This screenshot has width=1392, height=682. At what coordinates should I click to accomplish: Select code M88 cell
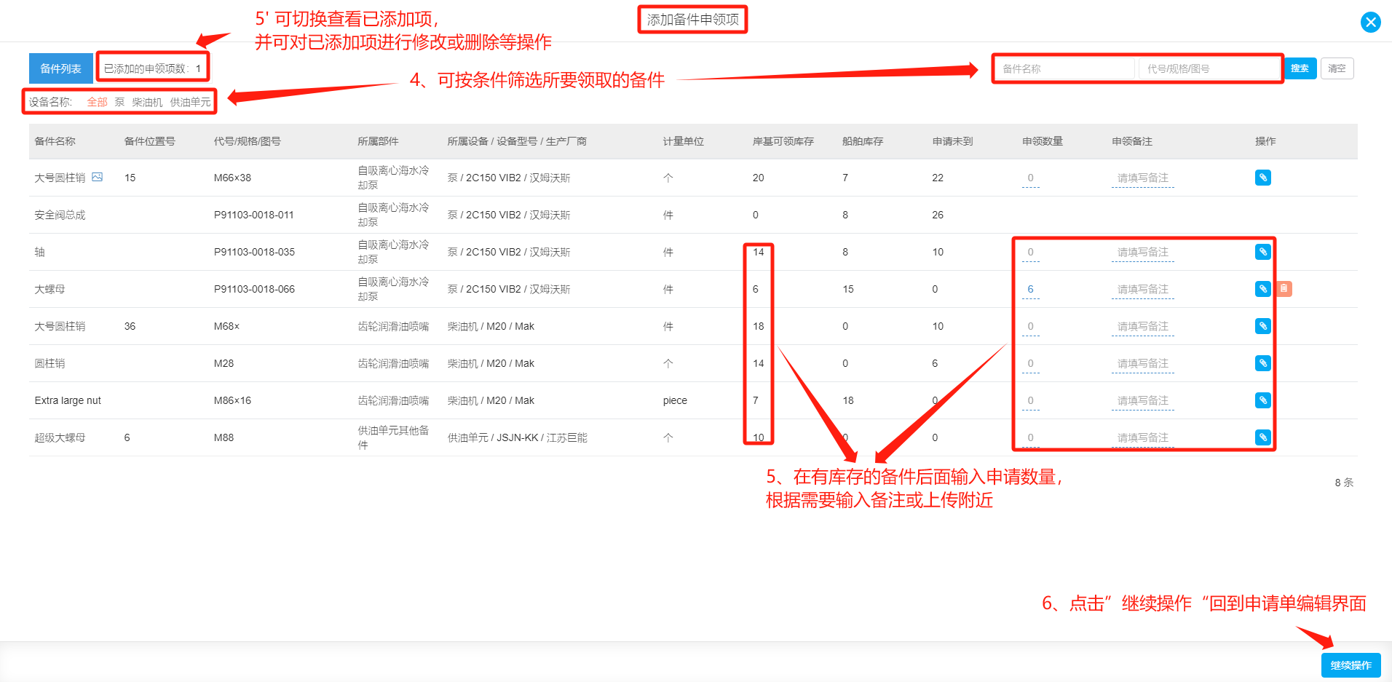click(x=224, y=437)
